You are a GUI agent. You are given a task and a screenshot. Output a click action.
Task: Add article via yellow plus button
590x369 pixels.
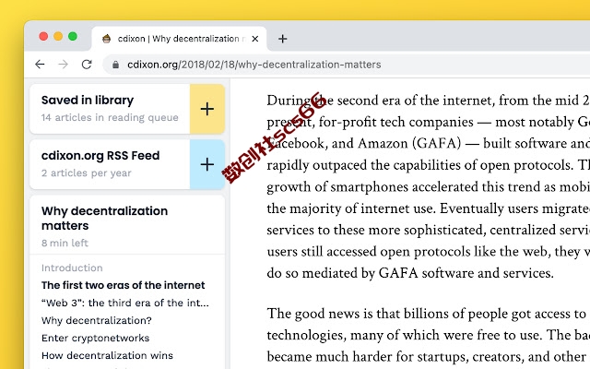(x=207, y=109)
